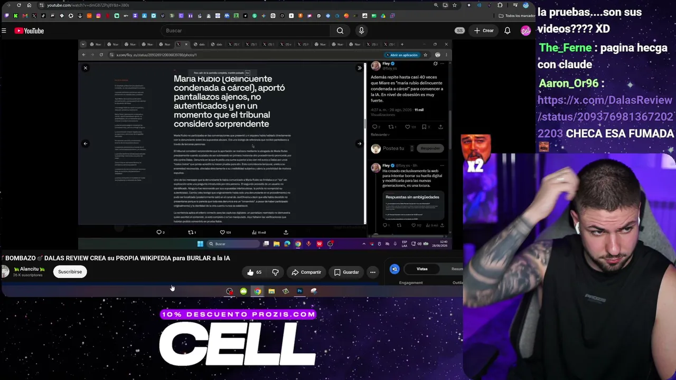Open Chrome in video taskbar
This screenshot has width=676, height=380.
click(298, 244)
